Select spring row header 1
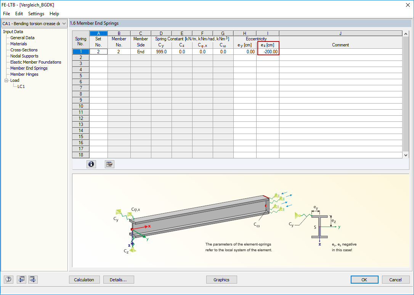Screen dimensions: 414x295 click(x=81, y=52)
